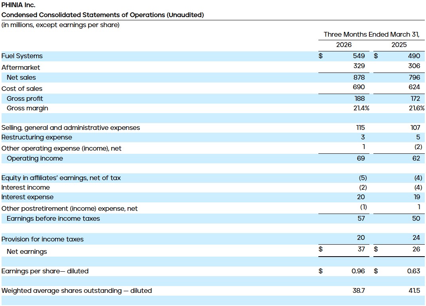Select the Fuel Systems row label
The image size is (426, 306).
coord(22,56)
